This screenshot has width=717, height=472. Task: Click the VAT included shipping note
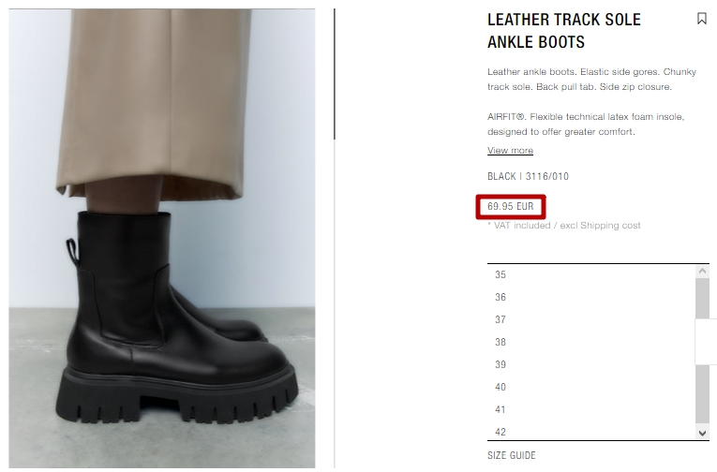pos(564,226)
